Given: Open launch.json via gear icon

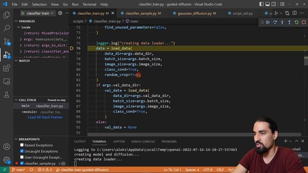Looking at the screenshot, I should 60,13.
